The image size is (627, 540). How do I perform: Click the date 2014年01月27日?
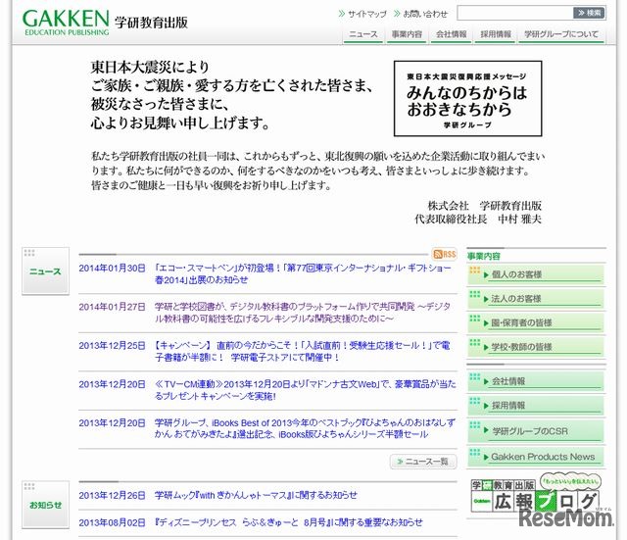(x=112, y=307)
